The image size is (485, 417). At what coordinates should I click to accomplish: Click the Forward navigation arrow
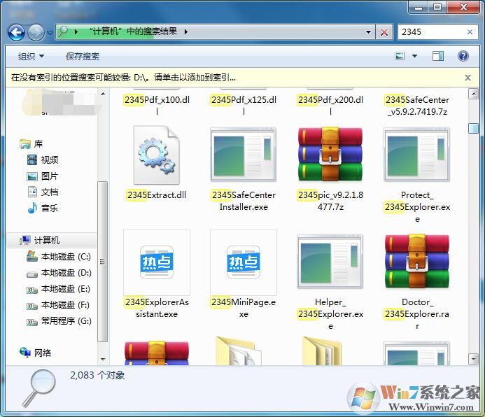coord(36,32)
